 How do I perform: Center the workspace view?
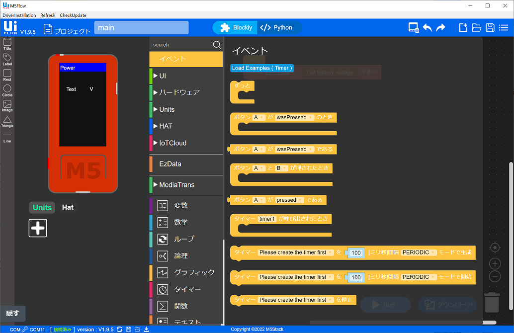(495, 248)
